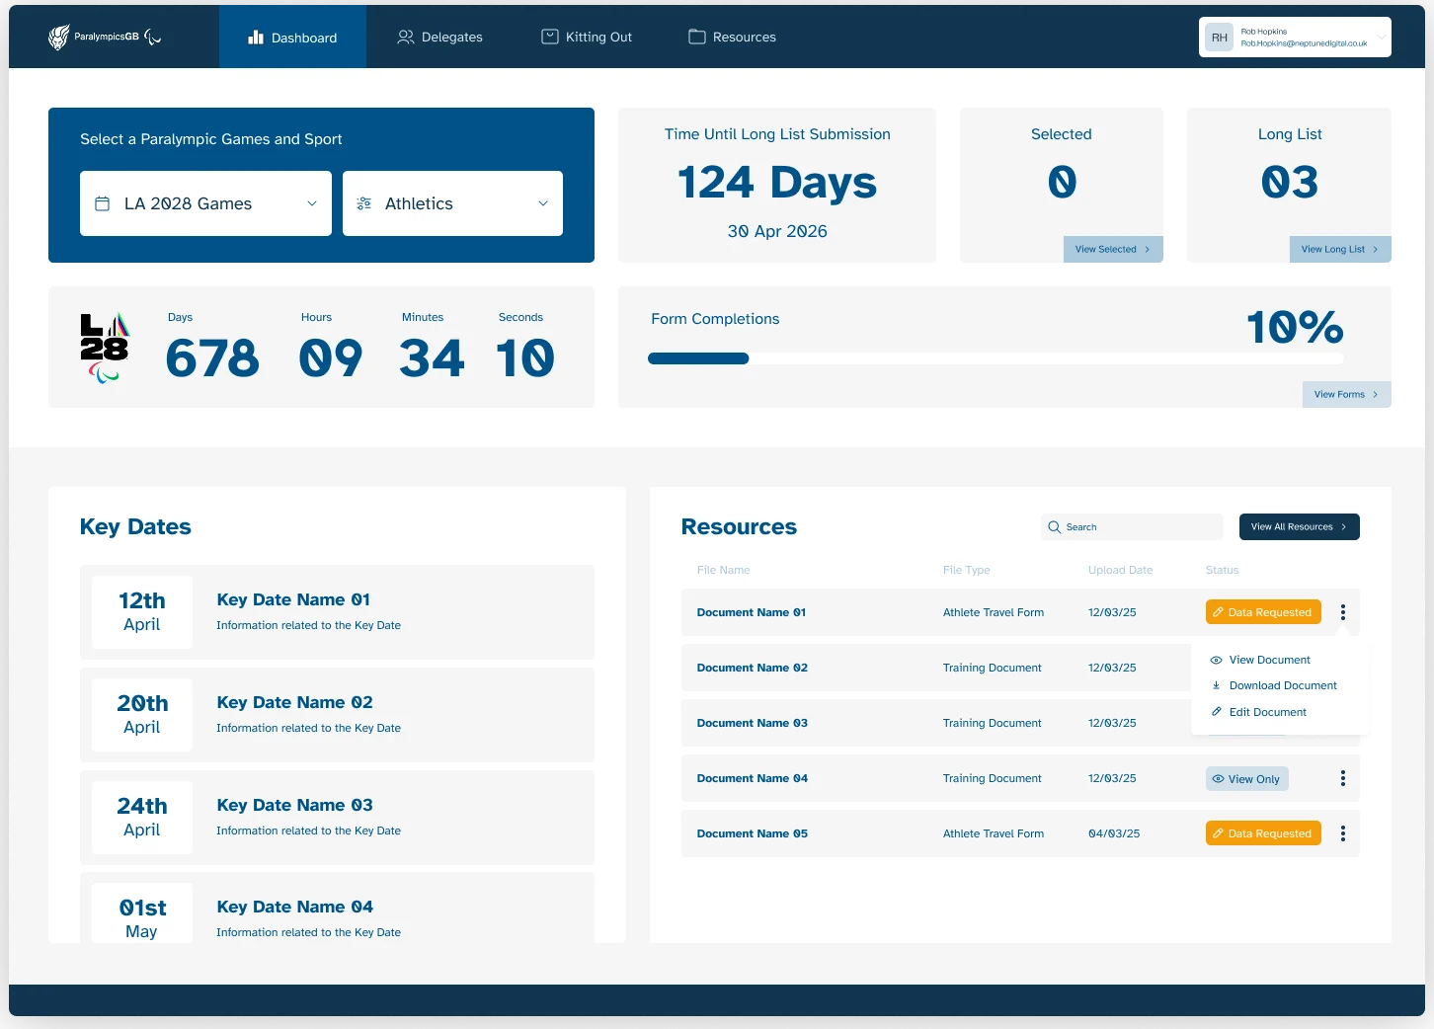Click the calendar icon in Games selector

(x=102, y=203)
